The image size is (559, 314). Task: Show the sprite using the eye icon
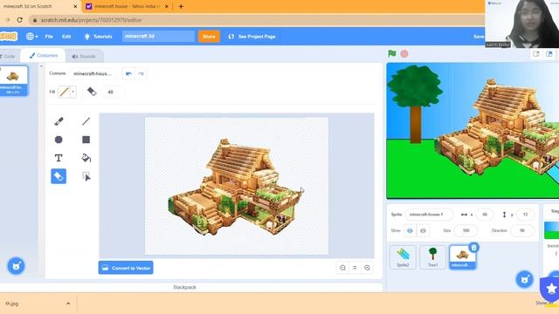(410, 230)
